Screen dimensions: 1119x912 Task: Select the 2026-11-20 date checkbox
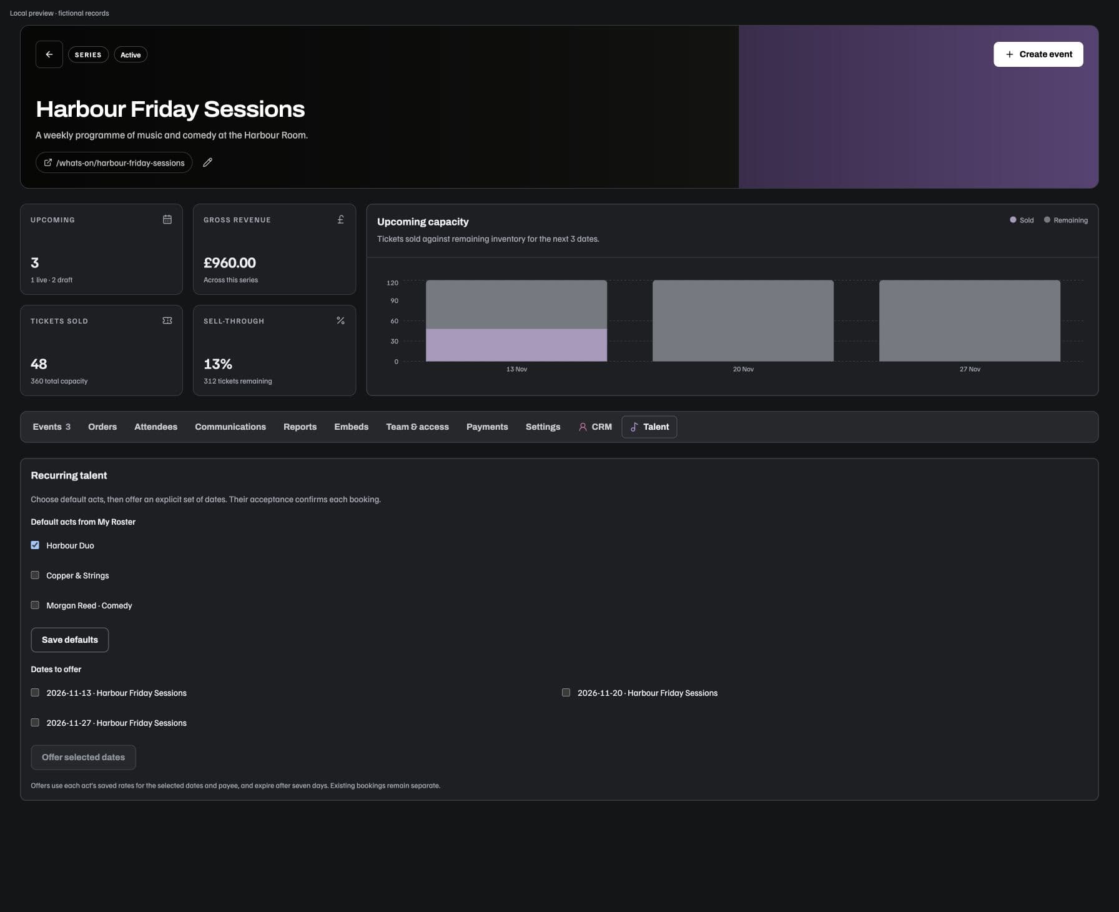[566, 693]
